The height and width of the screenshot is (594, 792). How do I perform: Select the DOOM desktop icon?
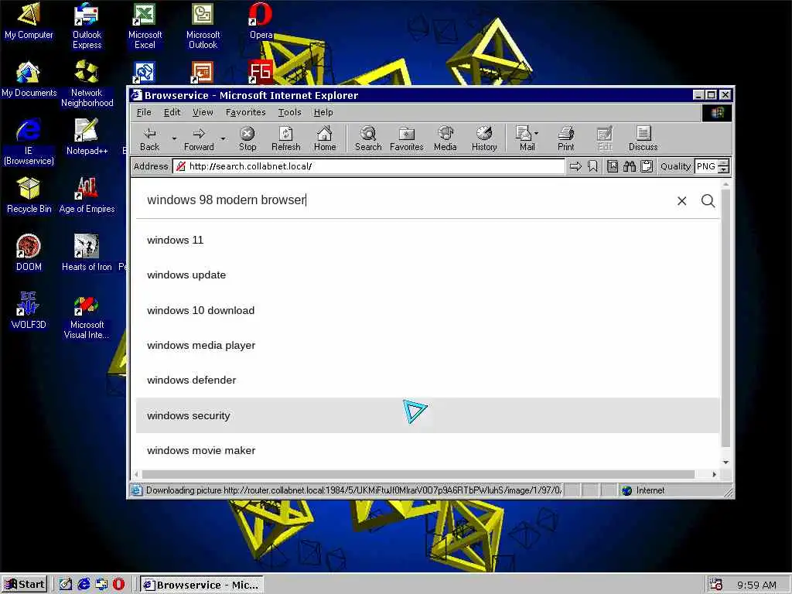pos(29,252)
